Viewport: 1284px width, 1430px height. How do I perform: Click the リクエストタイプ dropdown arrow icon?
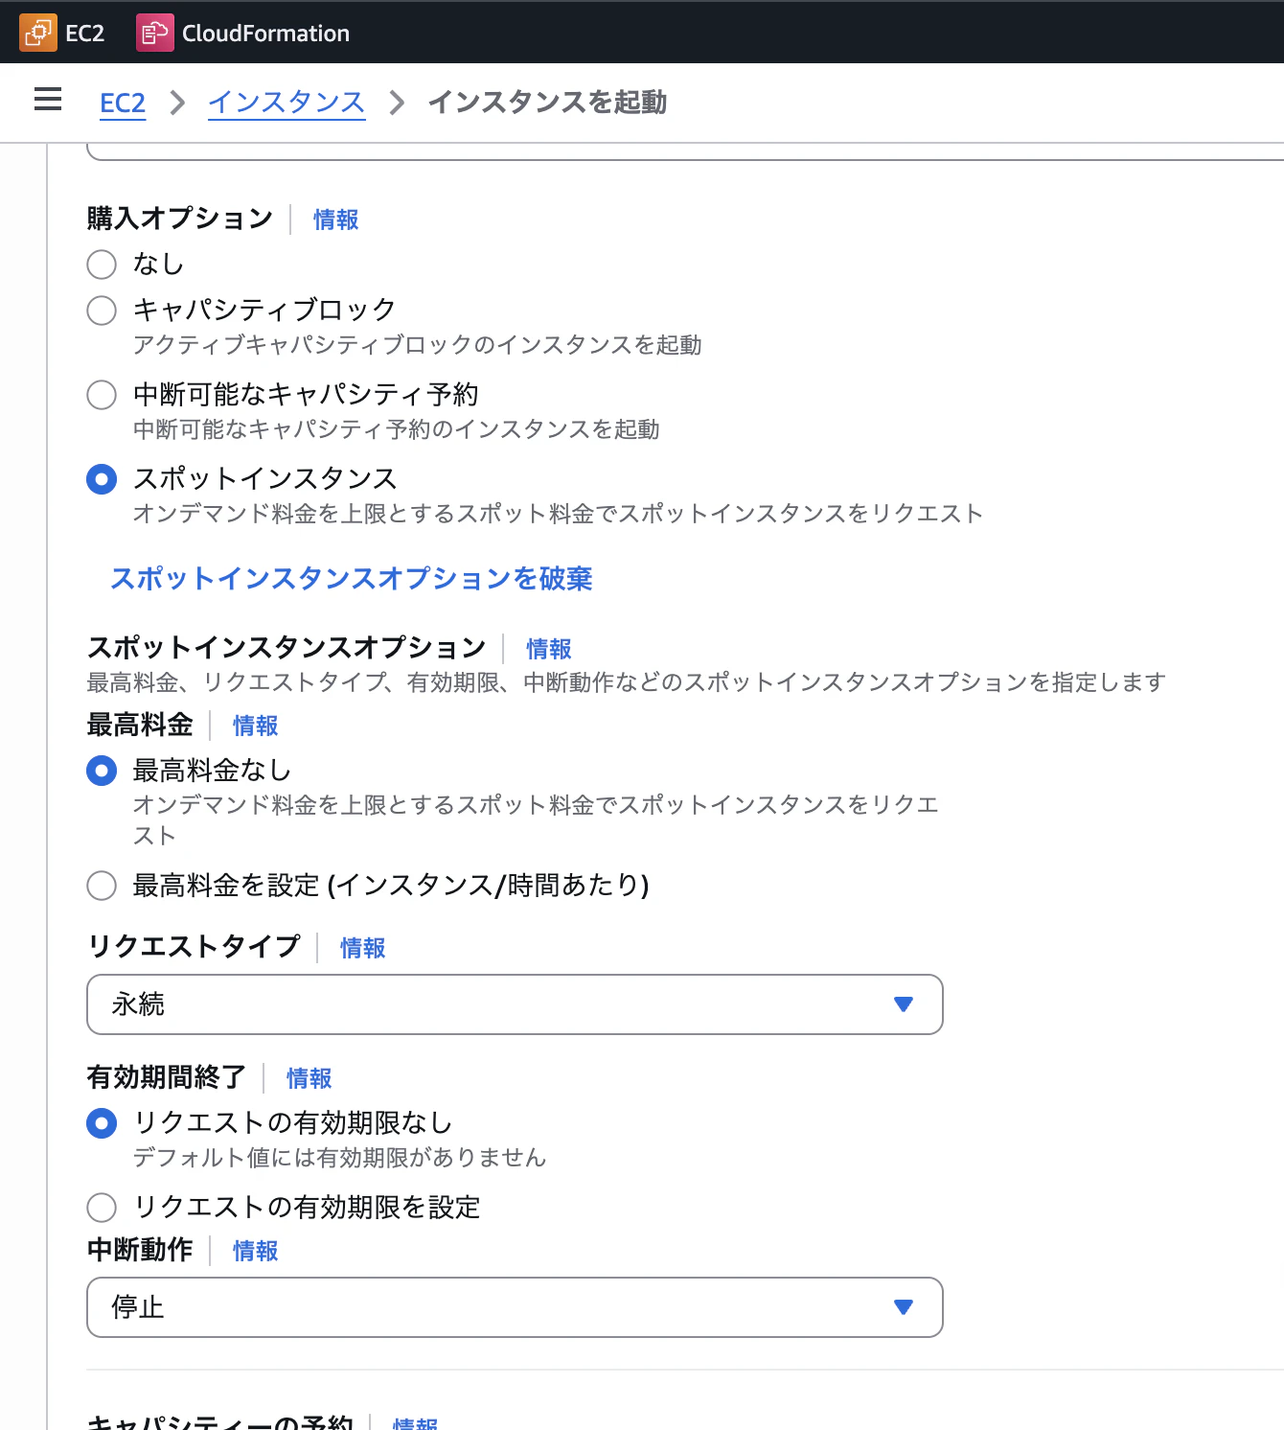click(x=903, y=1004)
